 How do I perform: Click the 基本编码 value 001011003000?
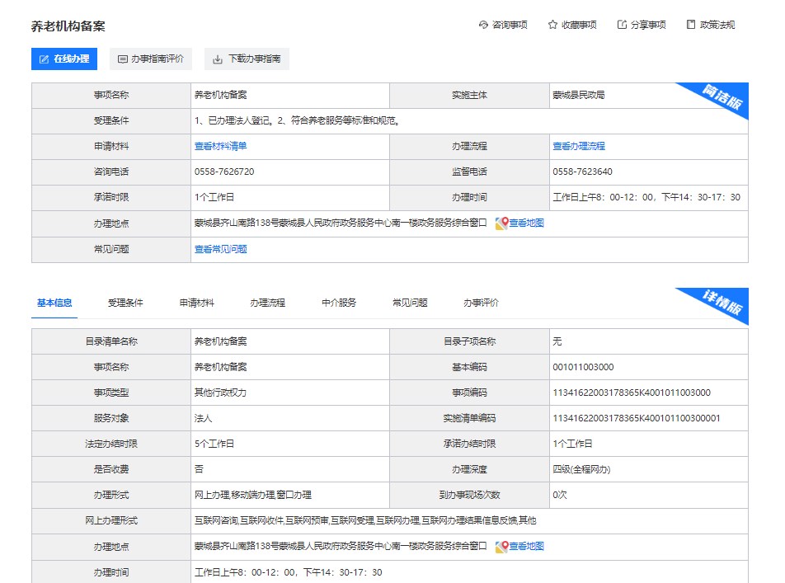pyautogui.click(x=583, y=367)
